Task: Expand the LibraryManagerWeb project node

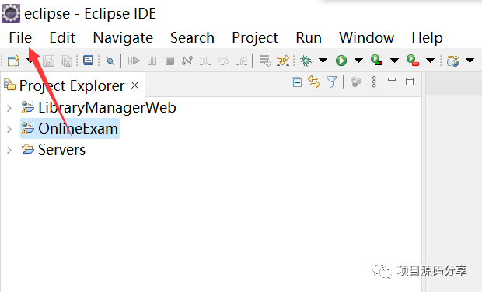Action: (9, 108)
